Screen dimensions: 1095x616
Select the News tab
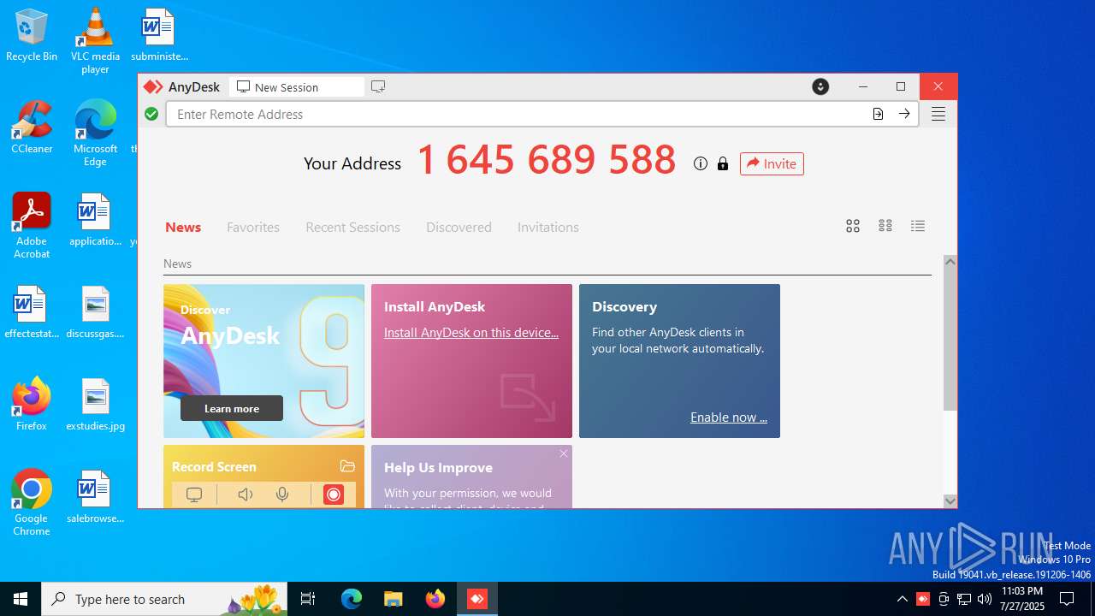[183, 227]
